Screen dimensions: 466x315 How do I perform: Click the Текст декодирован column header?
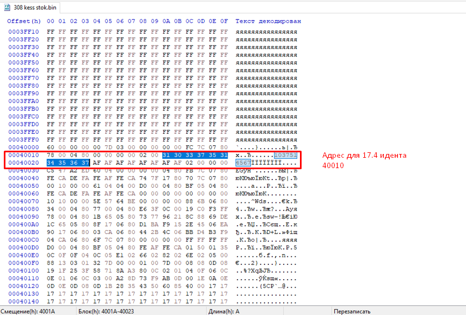(x=268, y=21)
